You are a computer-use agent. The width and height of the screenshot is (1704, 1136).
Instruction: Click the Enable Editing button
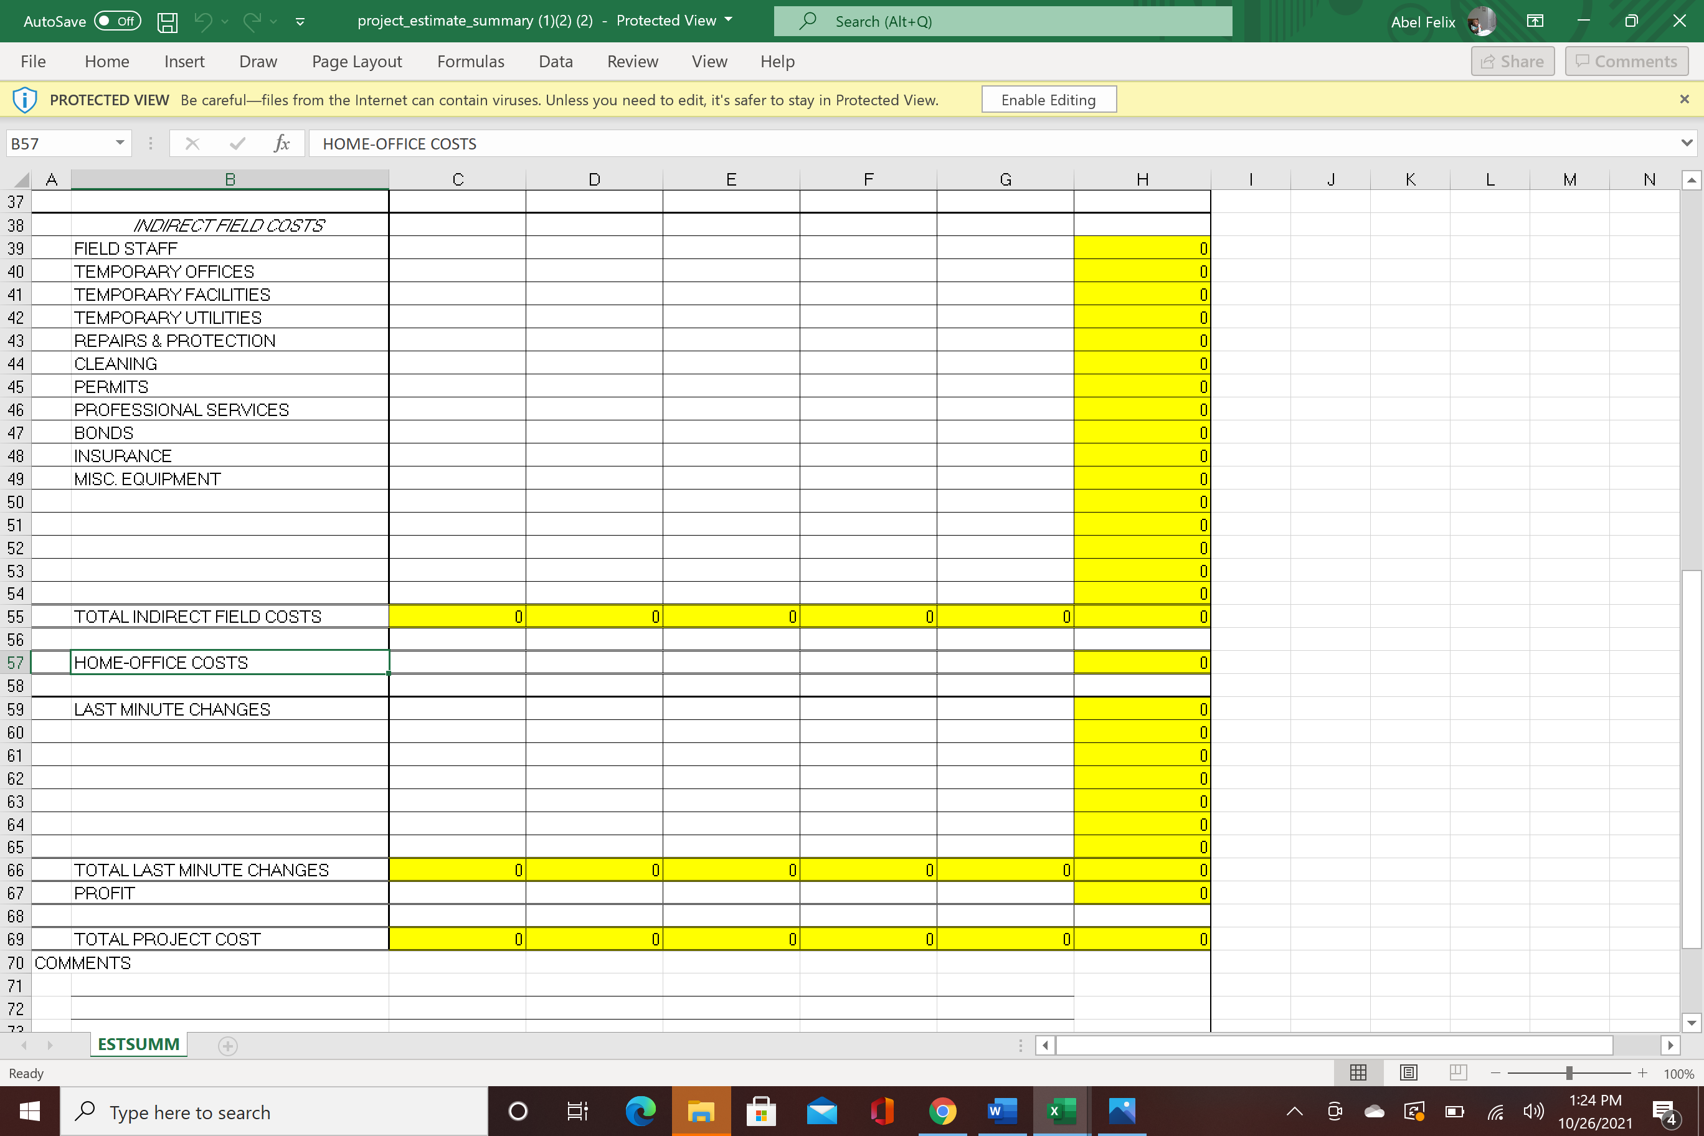coord(1048,100)
